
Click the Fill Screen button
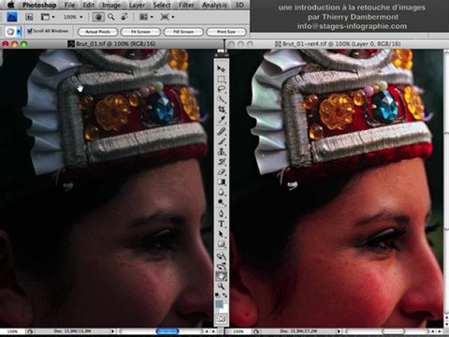183,32
